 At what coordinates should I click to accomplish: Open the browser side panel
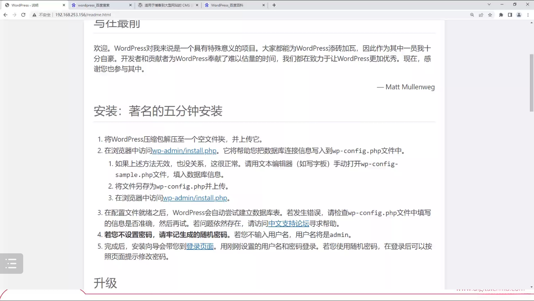(x=510, y=15)
